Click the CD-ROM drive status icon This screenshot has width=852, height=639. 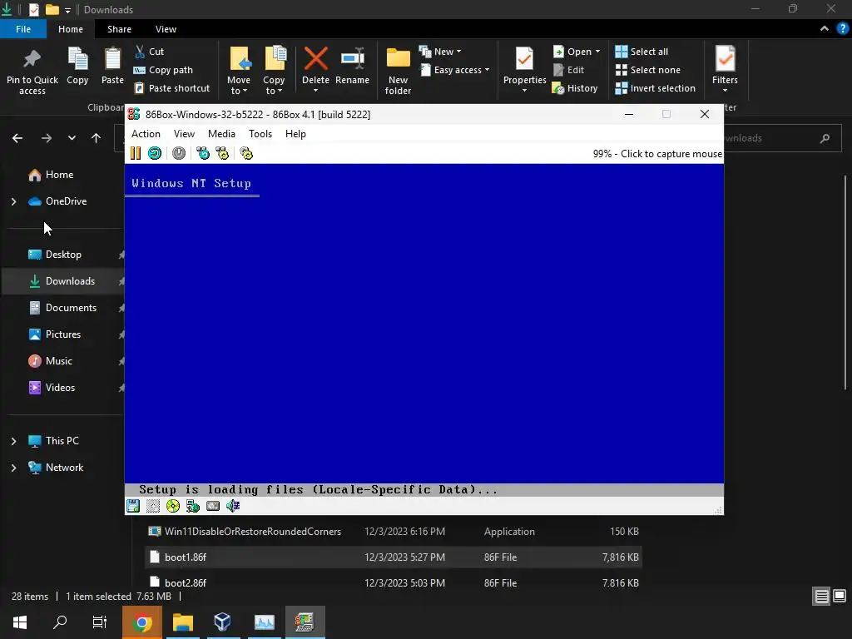click(173, 506)
